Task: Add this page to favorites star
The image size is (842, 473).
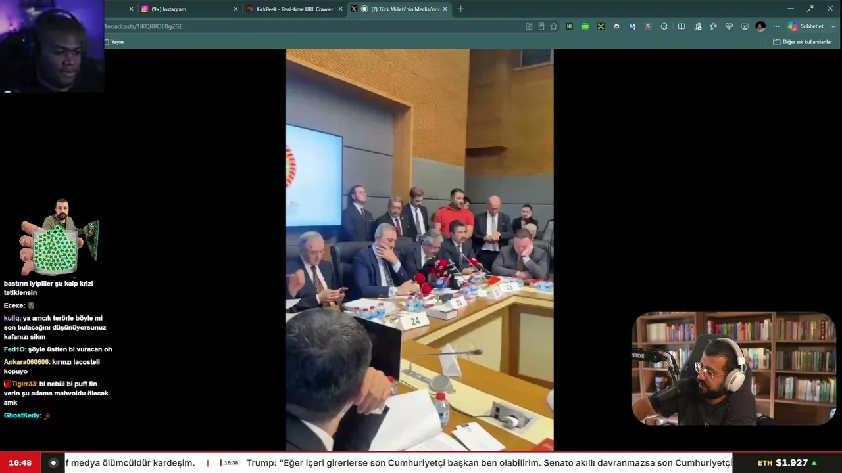Action: point(554,26)
